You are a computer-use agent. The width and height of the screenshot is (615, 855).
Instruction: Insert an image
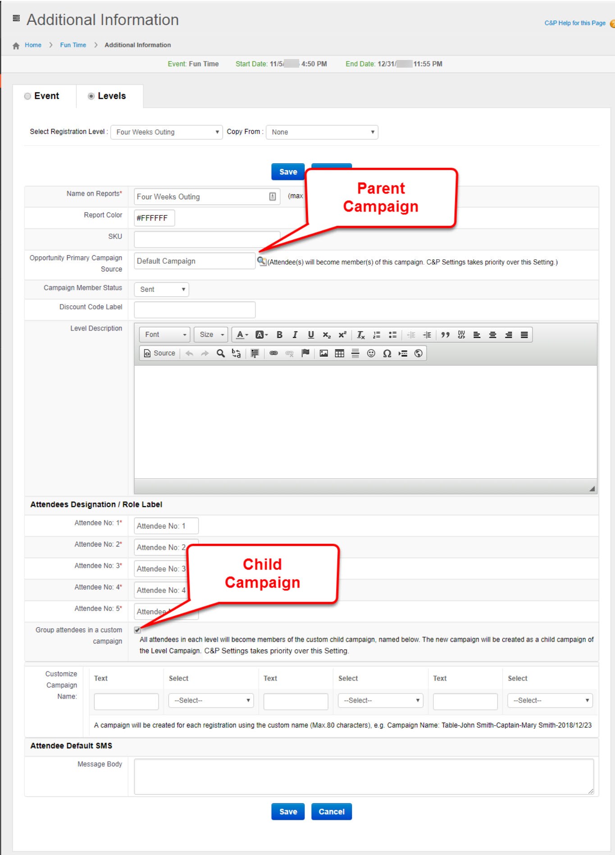(x=323, y=353)
